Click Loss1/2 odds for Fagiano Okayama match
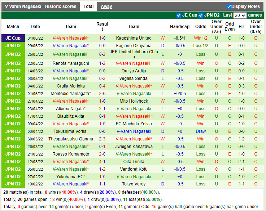This screenshot has height=211, width=266. (x=201, y=46)
